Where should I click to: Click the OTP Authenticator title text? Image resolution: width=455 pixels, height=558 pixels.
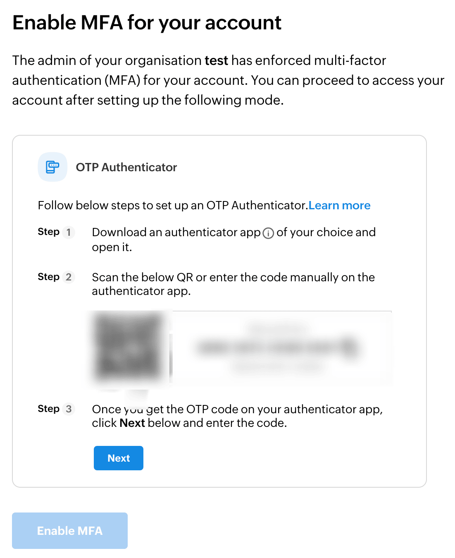(126, 167)
